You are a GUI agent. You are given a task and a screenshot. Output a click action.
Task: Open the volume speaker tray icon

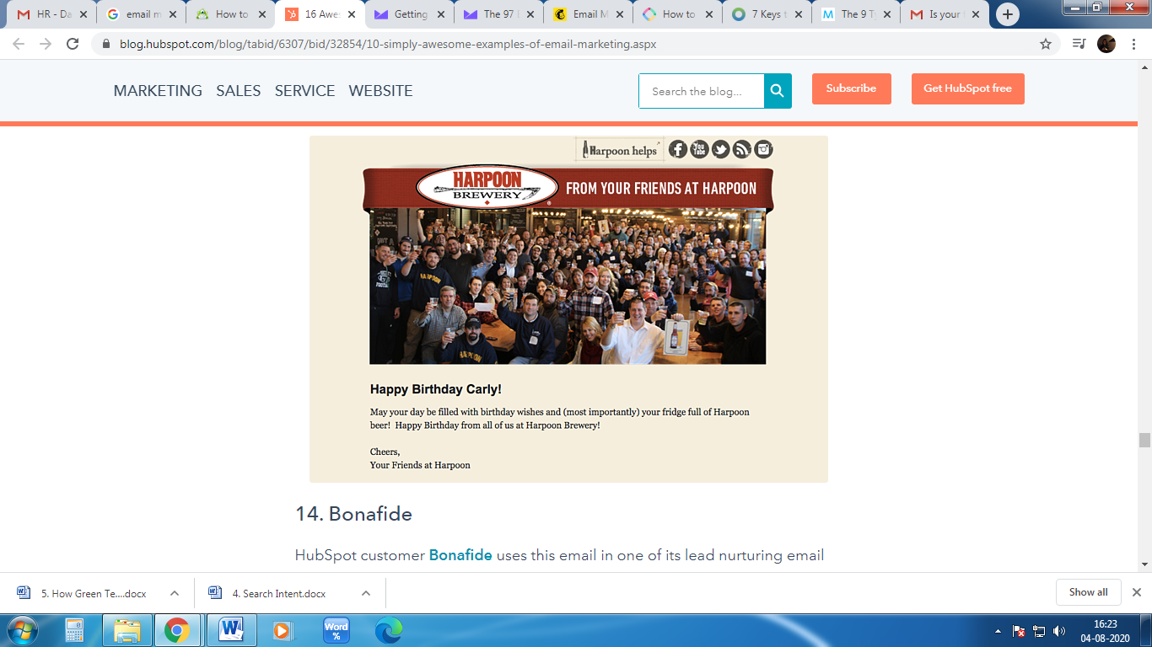(x=1059, y=631)
